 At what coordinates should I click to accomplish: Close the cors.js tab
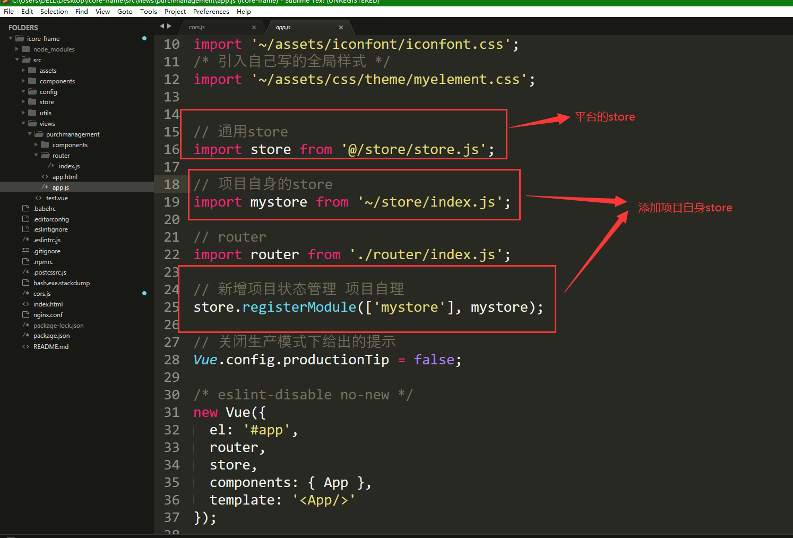254,28
